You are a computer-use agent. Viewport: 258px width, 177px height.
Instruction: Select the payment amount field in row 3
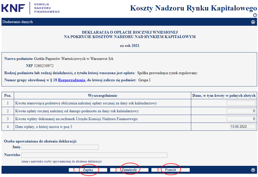(x=241, y=119)
